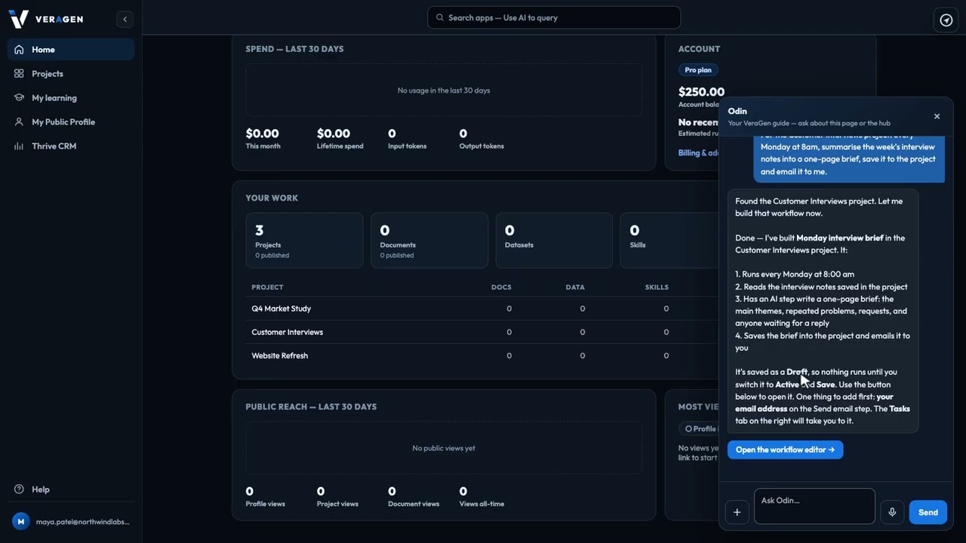966x543 pixels.
Task: Focus the Ask Odin text field
Action: pyautogui.click(x=814, y=506)
